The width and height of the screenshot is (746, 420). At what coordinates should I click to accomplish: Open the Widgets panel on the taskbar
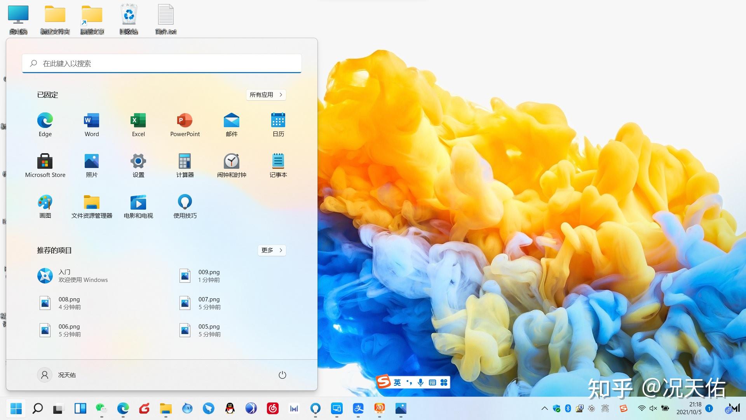tap(80, 408)
